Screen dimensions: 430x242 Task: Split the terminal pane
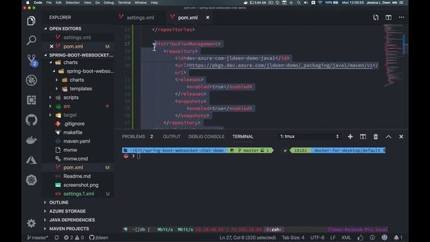coord(363,136)
